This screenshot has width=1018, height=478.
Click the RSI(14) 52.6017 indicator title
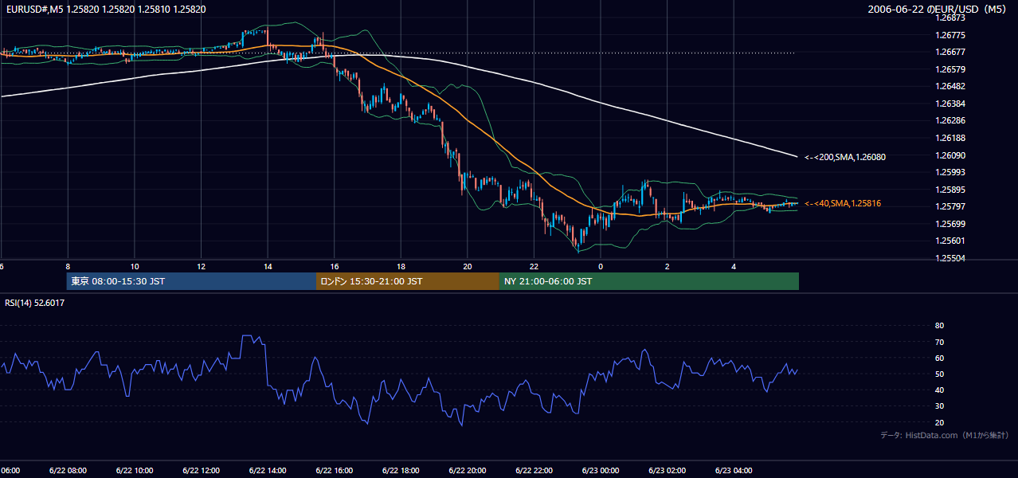33,303
